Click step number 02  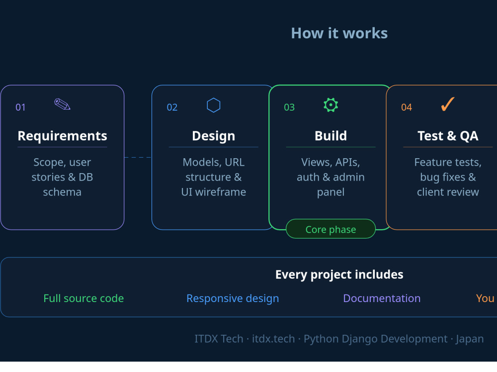click(172, 107)
